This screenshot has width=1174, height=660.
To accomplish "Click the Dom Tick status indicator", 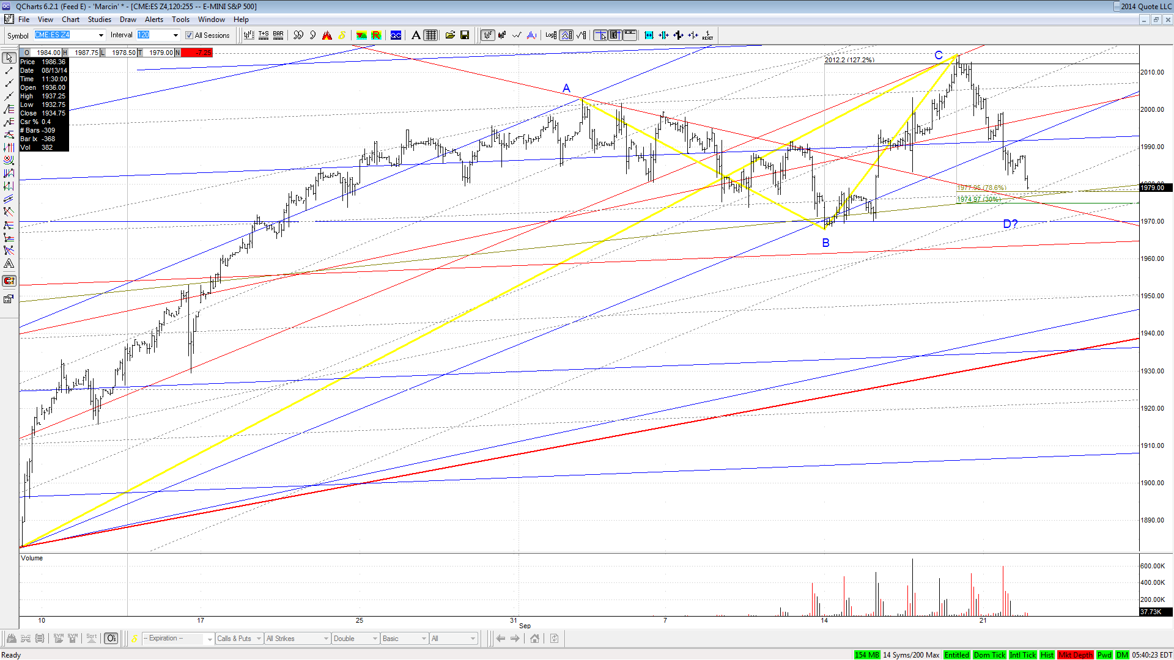I will (x=989, y=655).
